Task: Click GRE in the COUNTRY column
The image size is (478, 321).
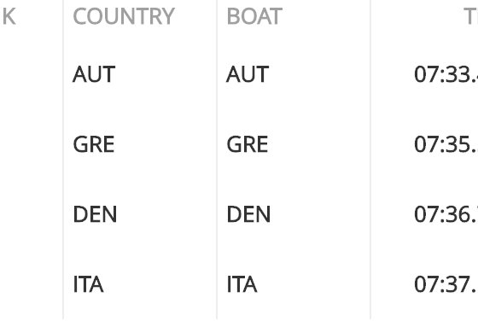Action: (x=94, y=144)
